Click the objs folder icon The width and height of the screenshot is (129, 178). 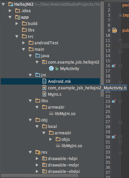coord(58,139)
